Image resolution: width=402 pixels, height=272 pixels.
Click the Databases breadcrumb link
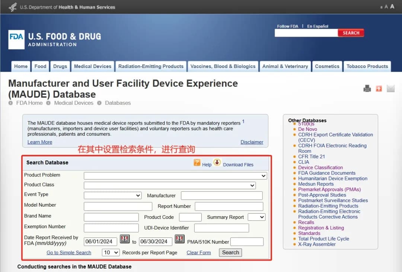118,103
